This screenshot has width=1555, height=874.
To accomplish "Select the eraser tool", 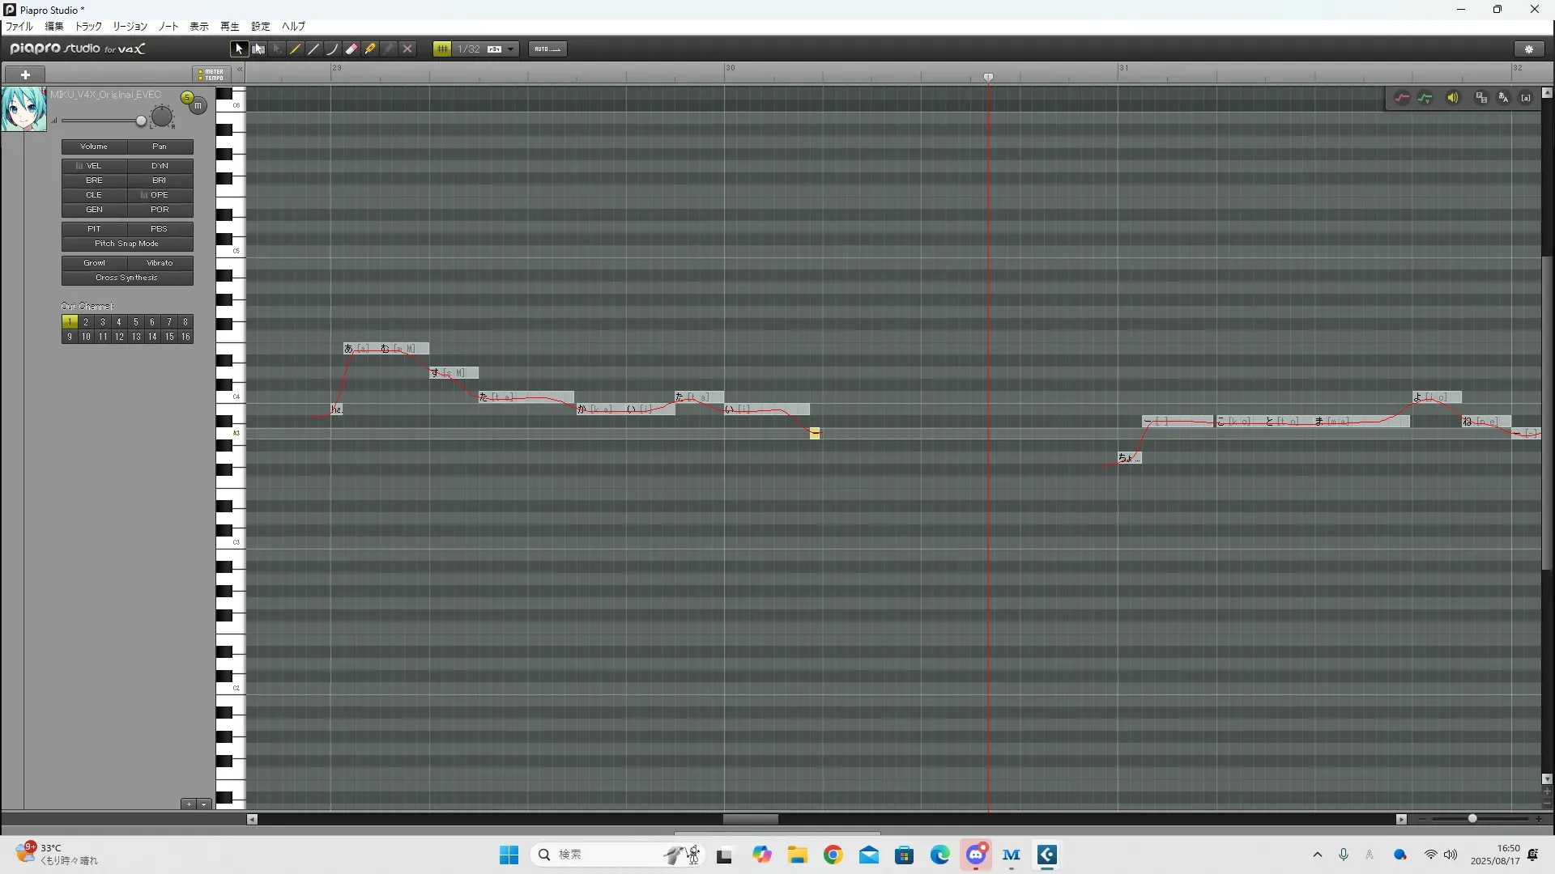I will [351, 49].
